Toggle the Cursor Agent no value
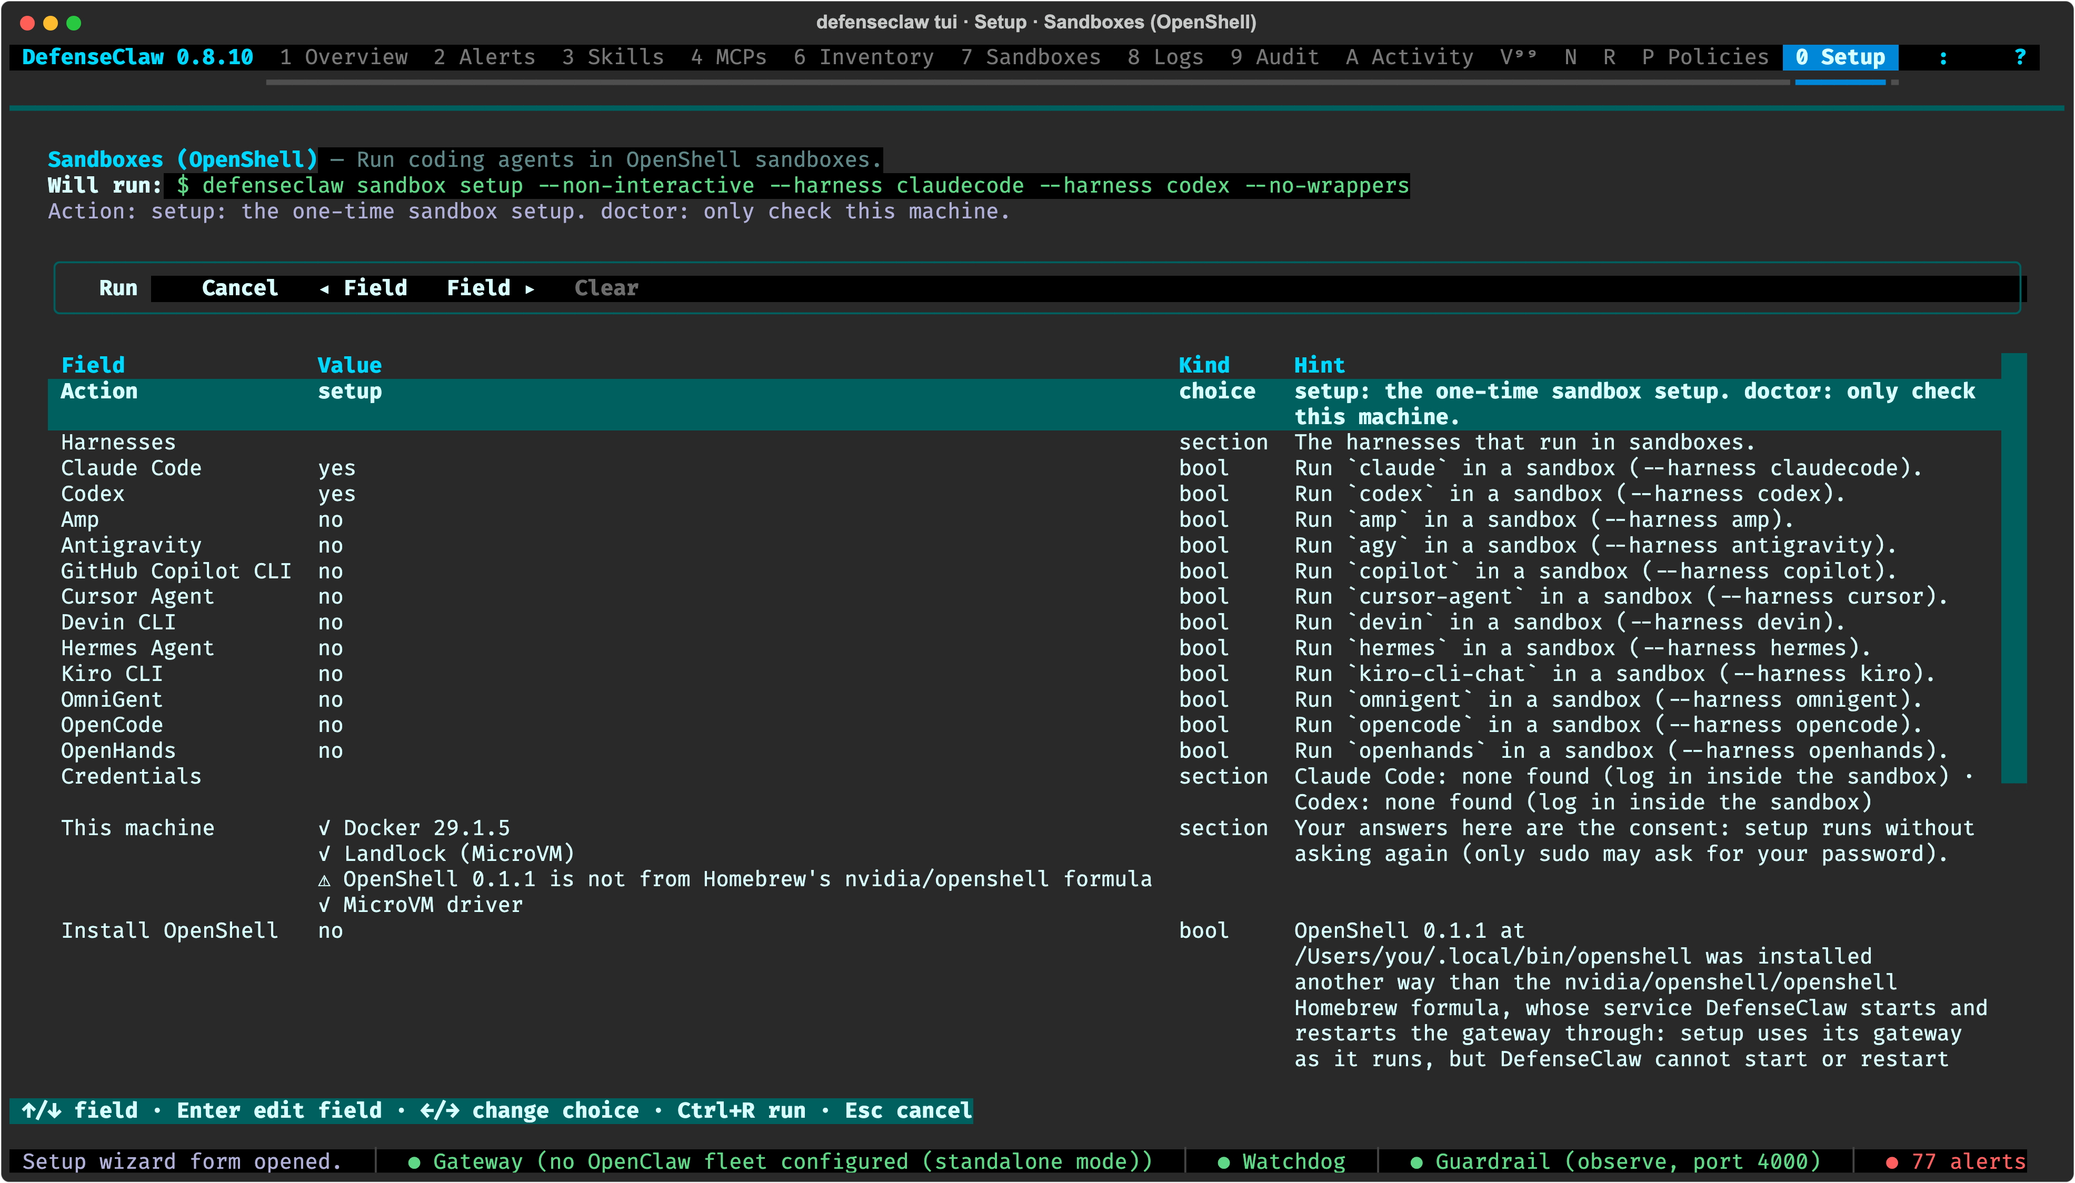2075x1183 pixels. click(x=330, y=596)
